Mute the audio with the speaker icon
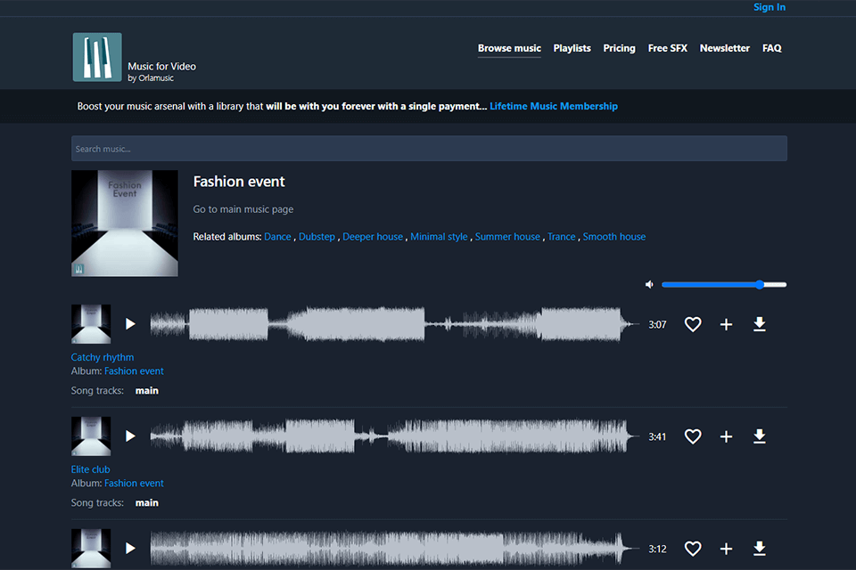The width and height of the screenshot is (856, 570). 649,283
